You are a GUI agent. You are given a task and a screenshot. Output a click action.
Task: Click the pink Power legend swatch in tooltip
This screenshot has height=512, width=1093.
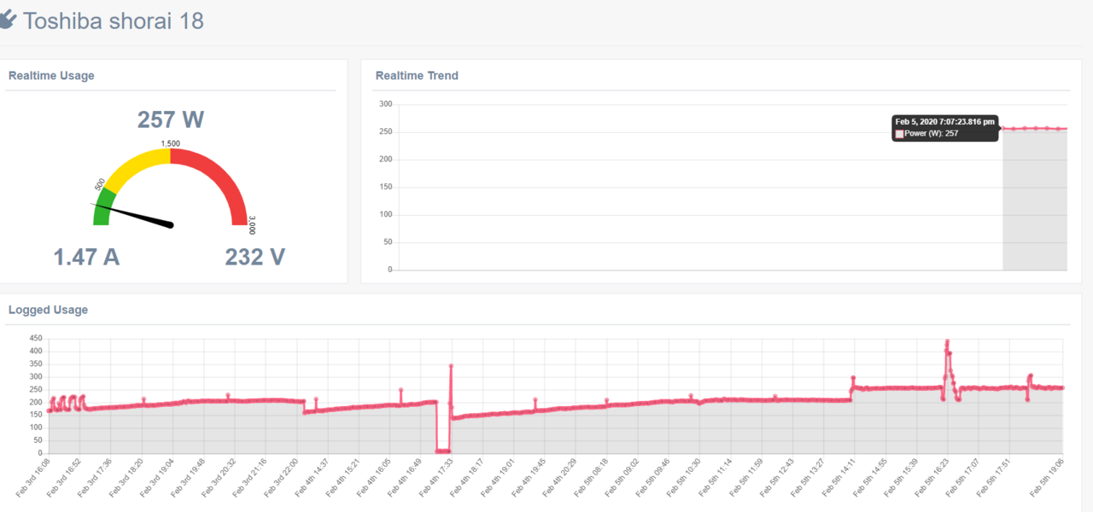(899, 134)
